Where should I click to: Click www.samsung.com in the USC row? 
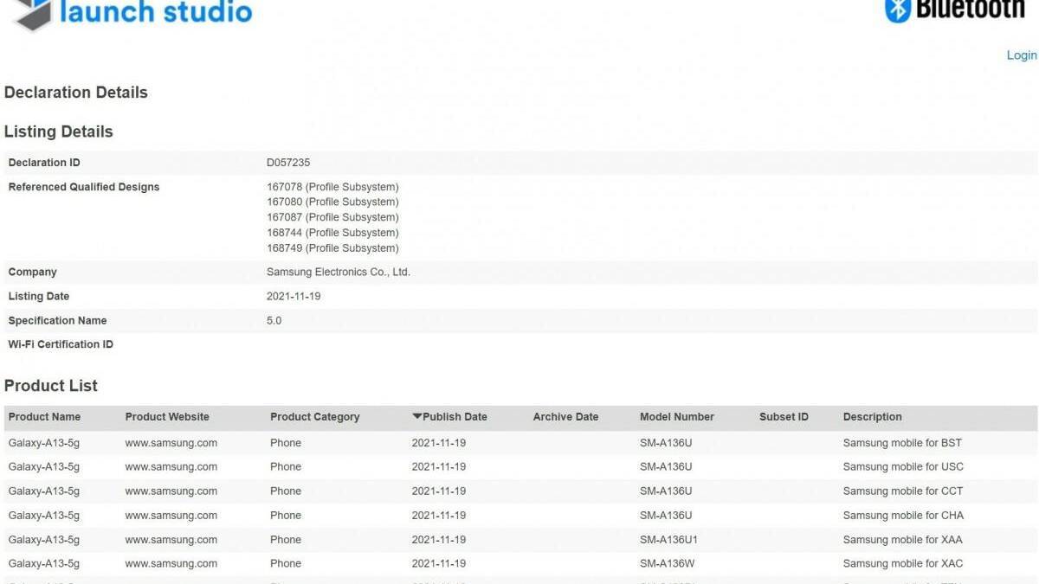[171, 467]
